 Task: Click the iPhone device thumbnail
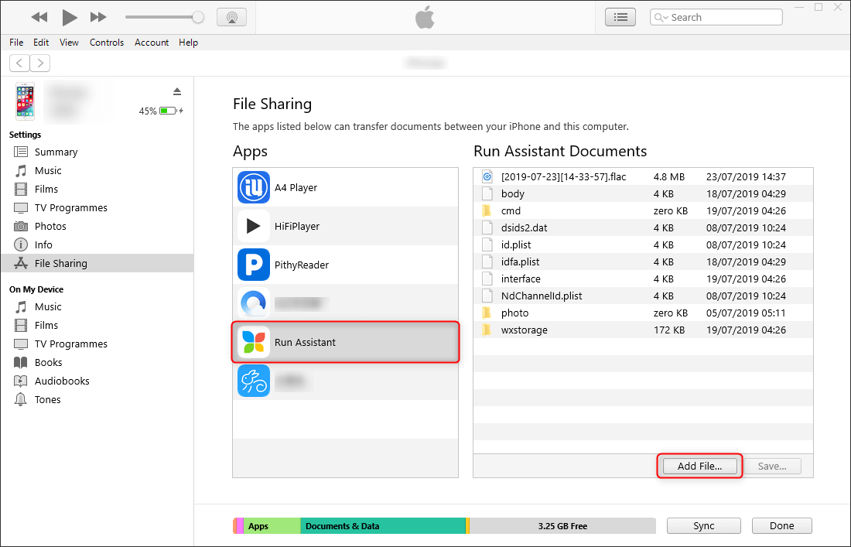pyautogui.click(x=25, y=101)
